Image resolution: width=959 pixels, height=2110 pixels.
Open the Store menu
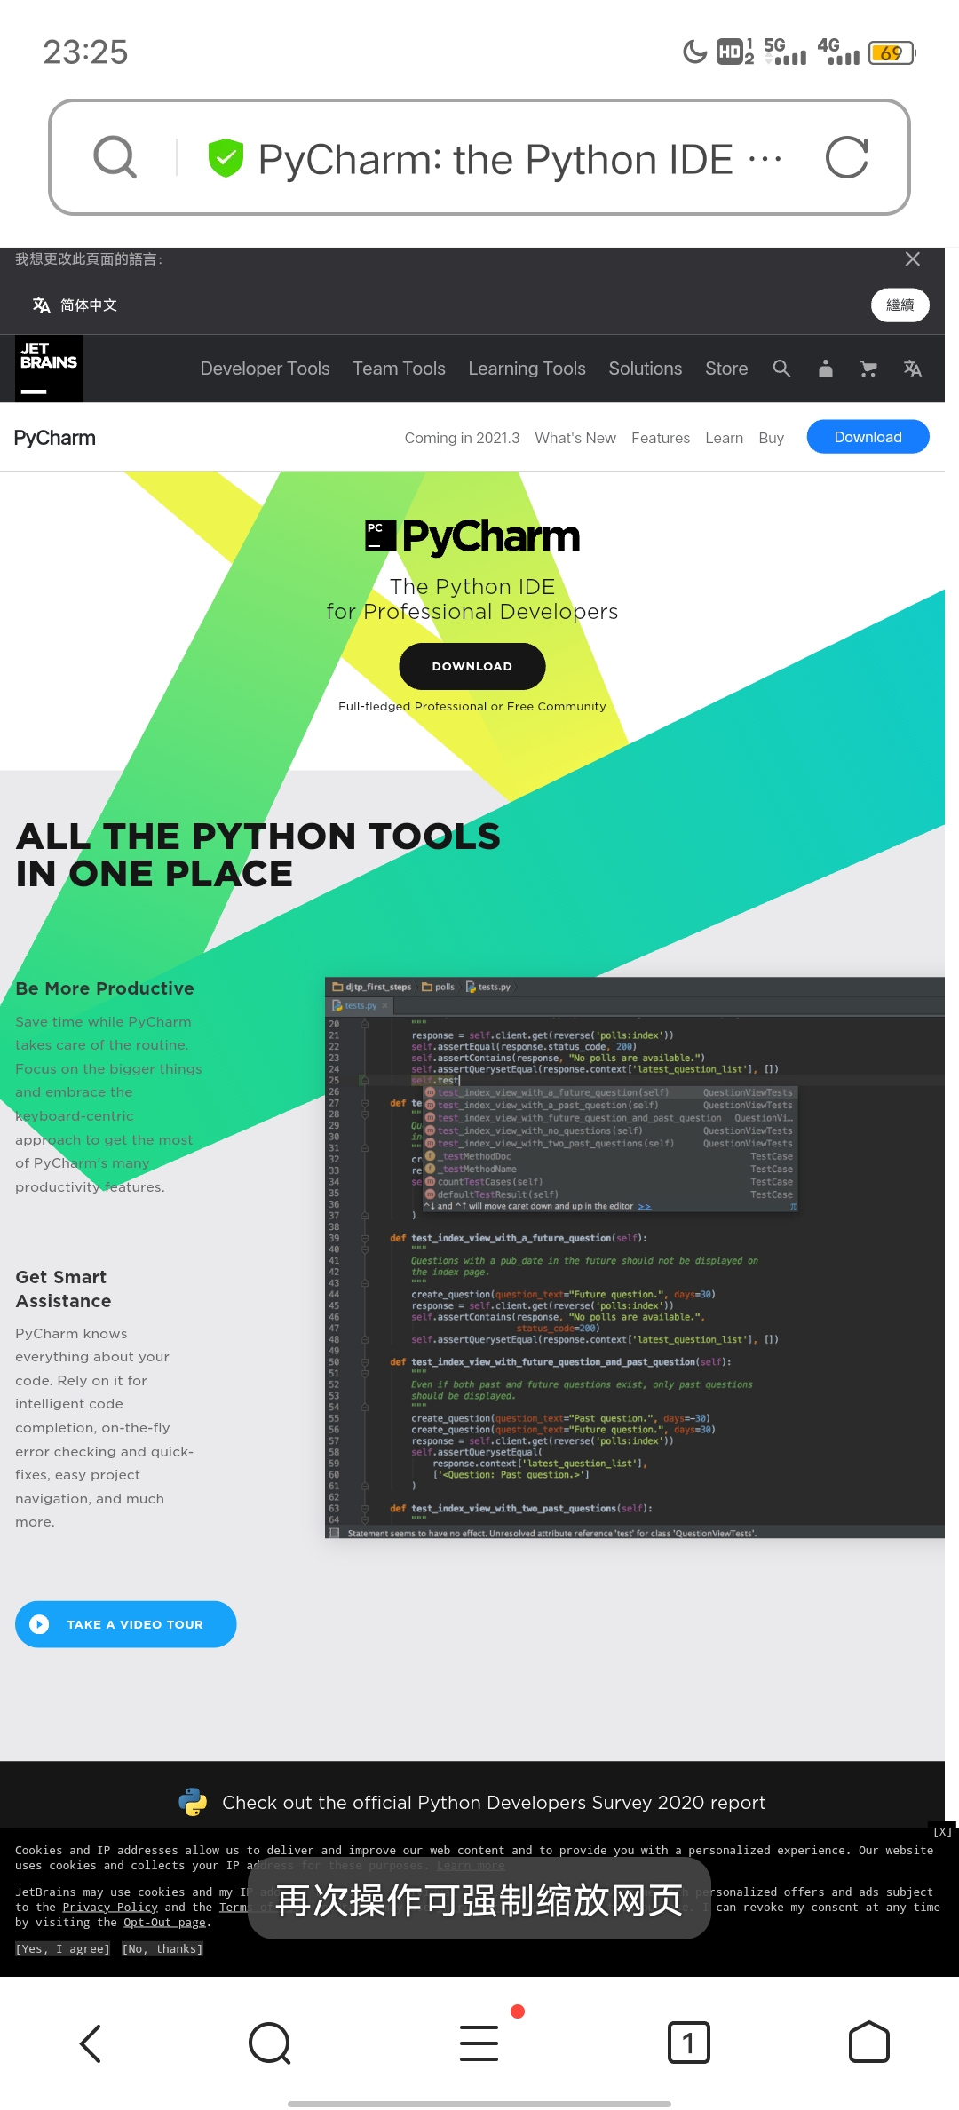coord(726,369)
